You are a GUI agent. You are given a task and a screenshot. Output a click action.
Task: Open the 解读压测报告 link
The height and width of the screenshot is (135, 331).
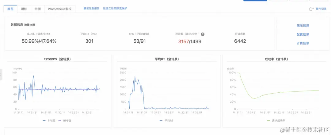[91, 9]
